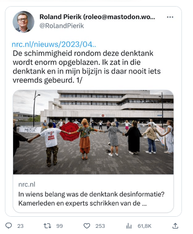
Task: Click the article description 'Kamerleden en experts schrikken'
Action: click(x=83, y=203)
